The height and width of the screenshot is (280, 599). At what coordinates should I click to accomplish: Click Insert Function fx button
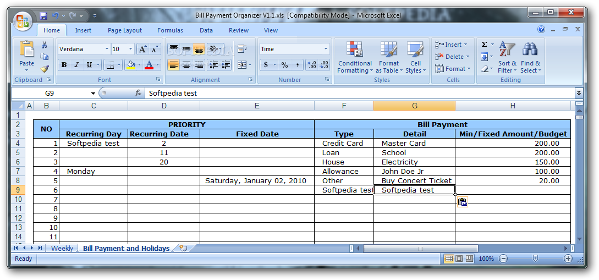point(138,93)
